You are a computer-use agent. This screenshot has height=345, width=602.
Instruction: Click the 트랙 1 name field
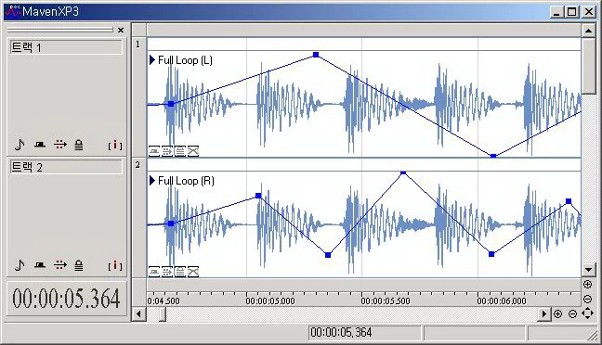click(x=66, y=47)
